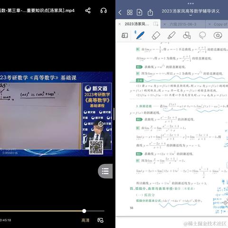
Task: Go back with the notes app back arrow
Action: click(120, 12)
